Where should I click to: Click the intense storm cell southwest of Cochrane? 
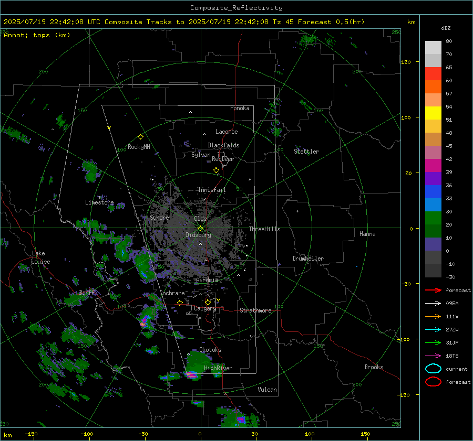click(x=143, y=322)
